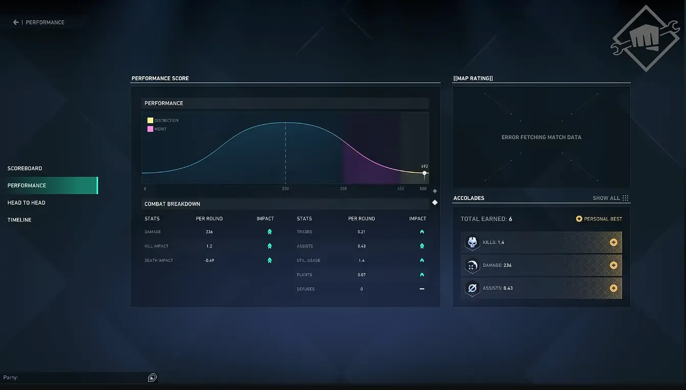Click the Trades per round value 0.21

pos(362,232)
